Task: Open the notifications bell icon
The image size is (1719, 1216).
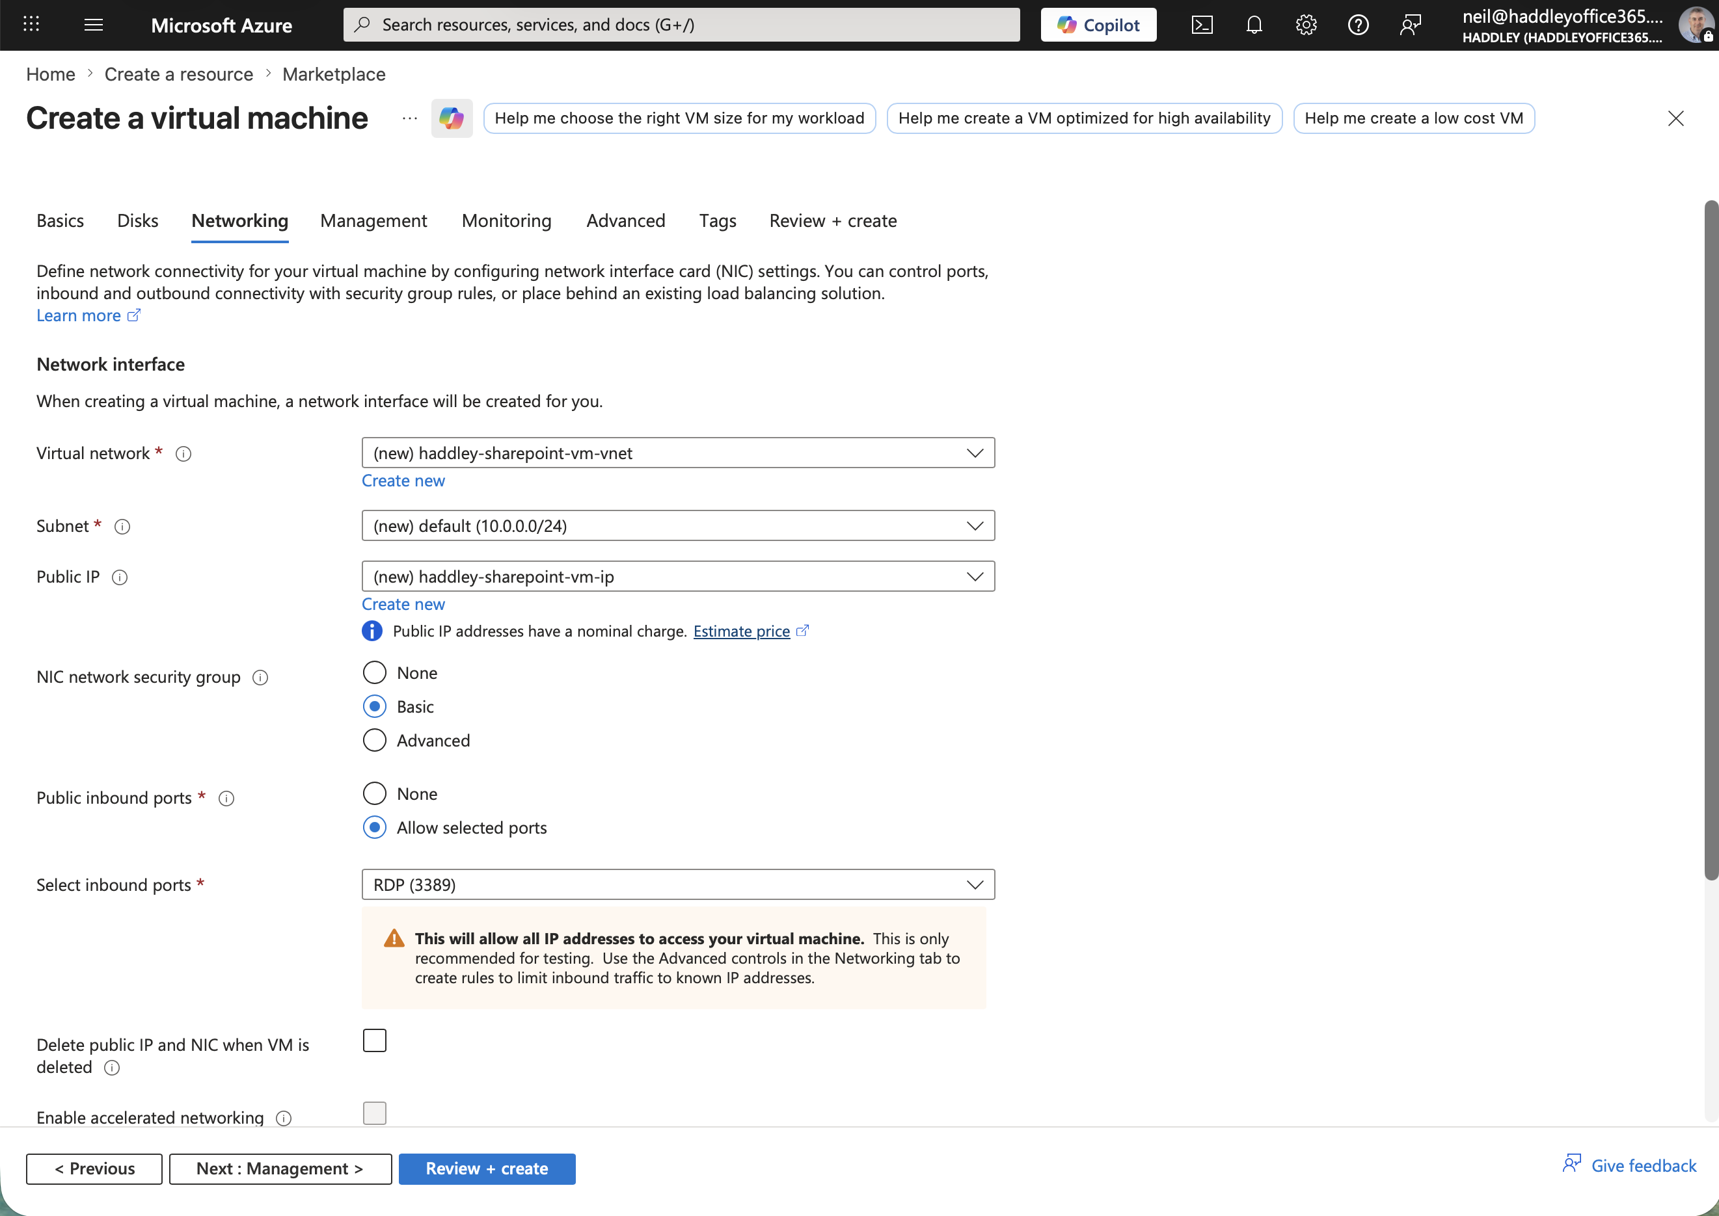Action: tap(1254, 25)
